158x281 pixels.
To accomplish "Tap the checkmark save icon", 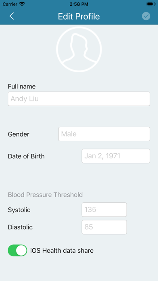I will [146, 16].
